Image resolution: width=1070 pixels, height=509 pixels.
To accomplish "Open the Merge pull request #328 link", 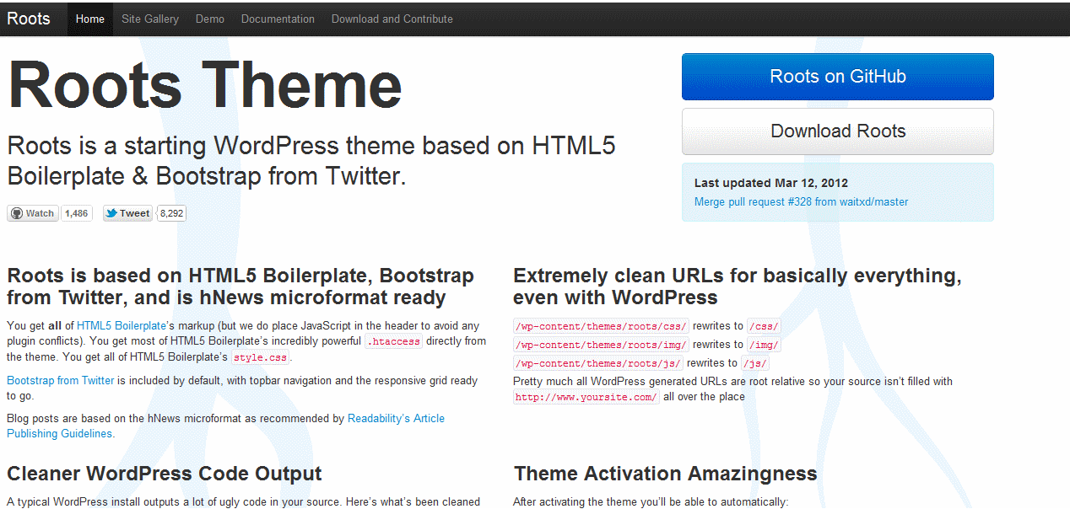I will (x=801, y=202).
